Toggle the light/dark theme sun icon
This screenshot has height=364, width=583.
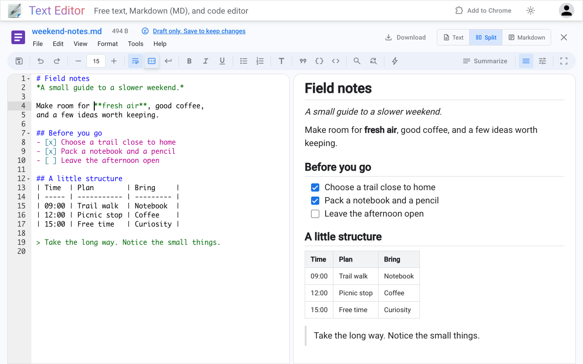coord(531,10)
